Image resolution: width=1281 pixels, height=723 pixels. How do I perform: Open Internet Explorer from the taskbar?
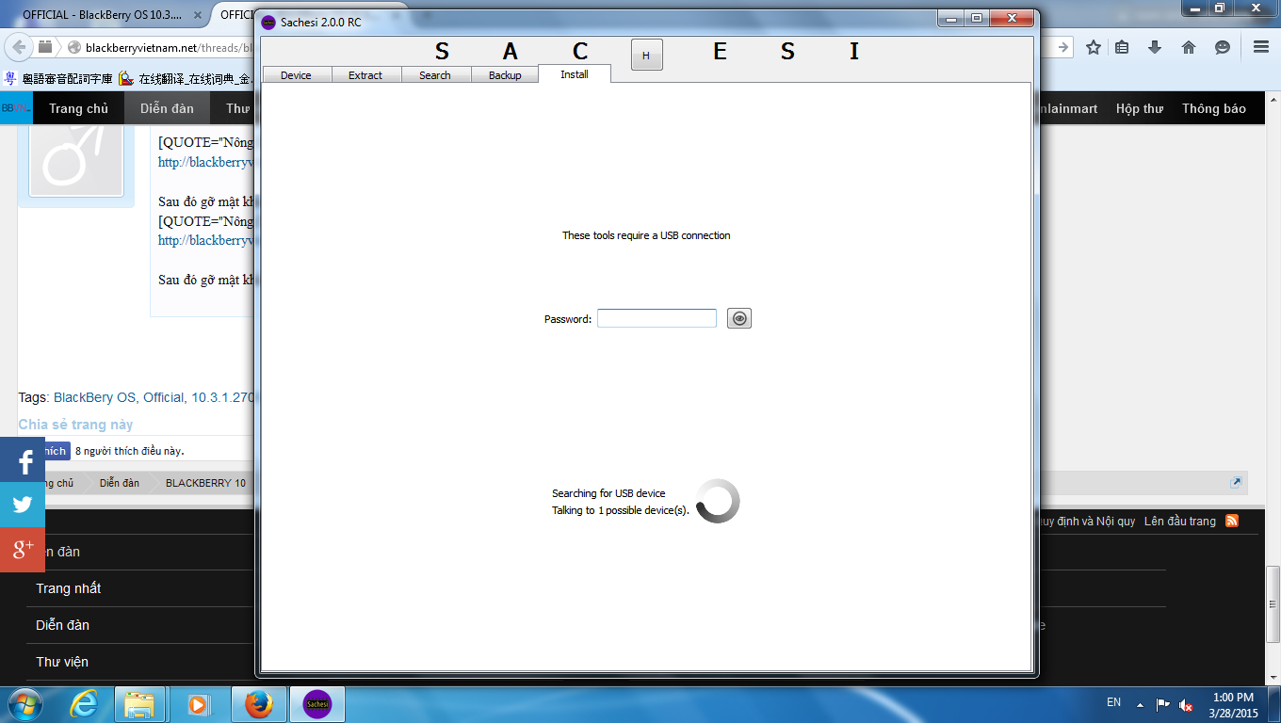point(84,704)
